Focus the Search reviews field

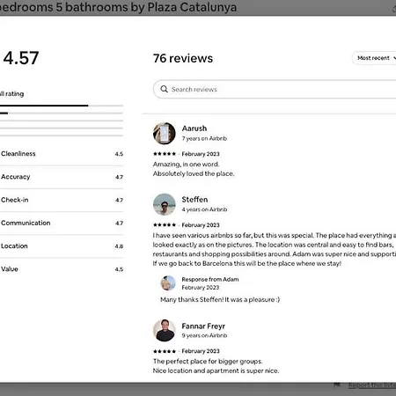(275, 89)
